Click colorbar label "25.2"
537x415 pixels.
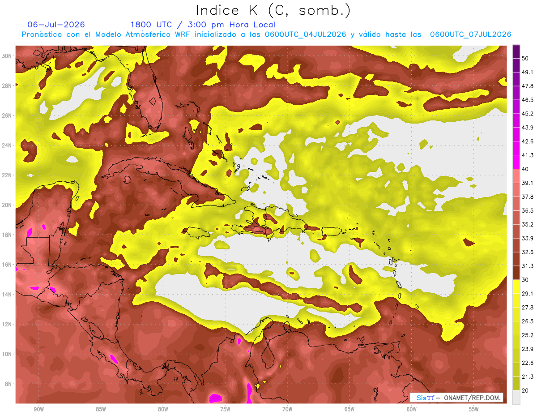click(x=527, y=335)
